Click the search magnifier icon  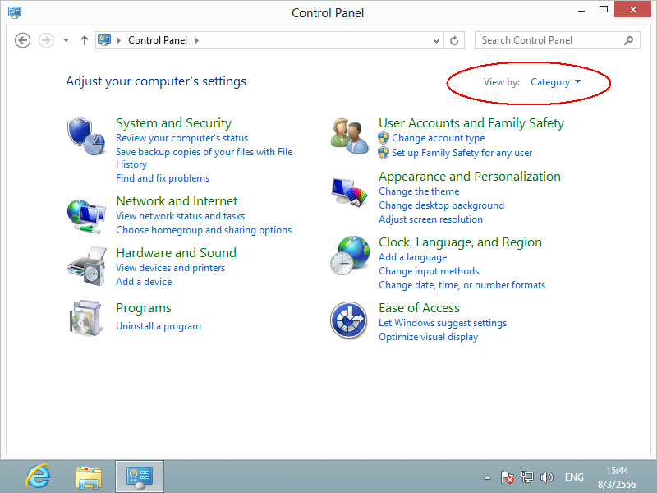click(x=628, y=40)
